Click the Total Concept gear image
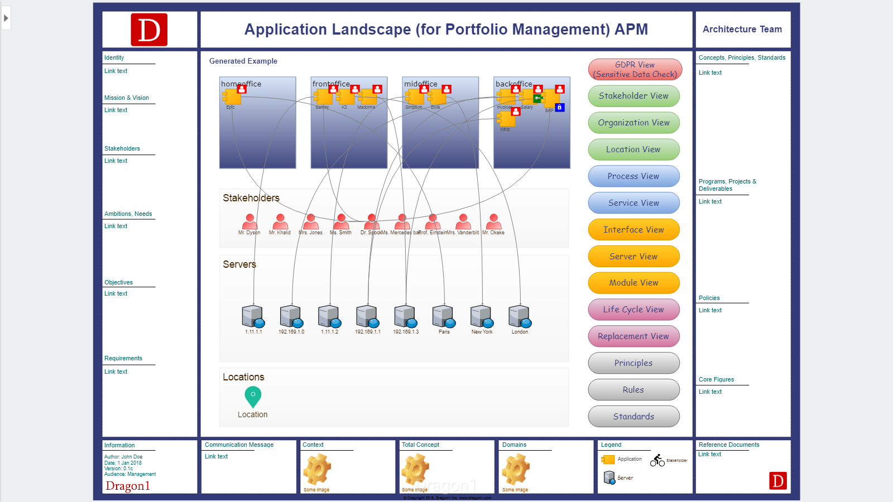This screenshot has width=893, height=502. point(415,469)
